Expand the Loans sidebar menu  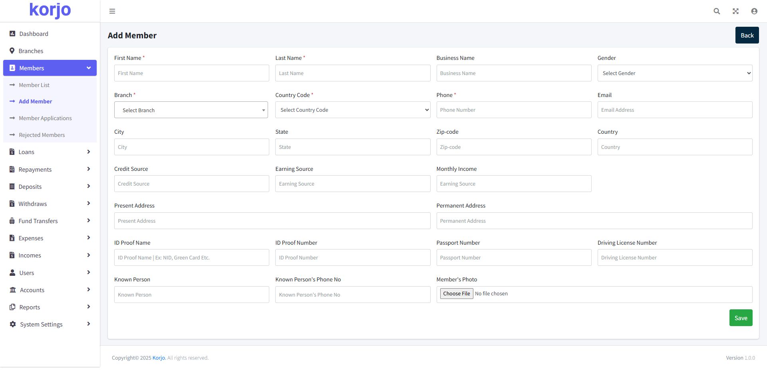coord(50,152)
